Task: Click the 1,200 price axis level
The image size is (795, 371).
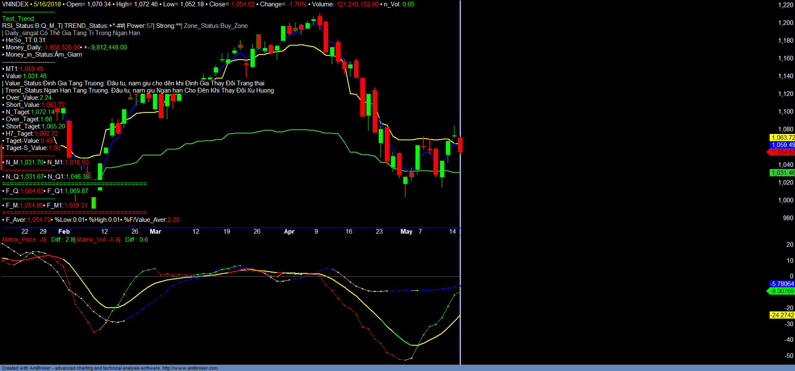Action: click(x=785, y=23)
